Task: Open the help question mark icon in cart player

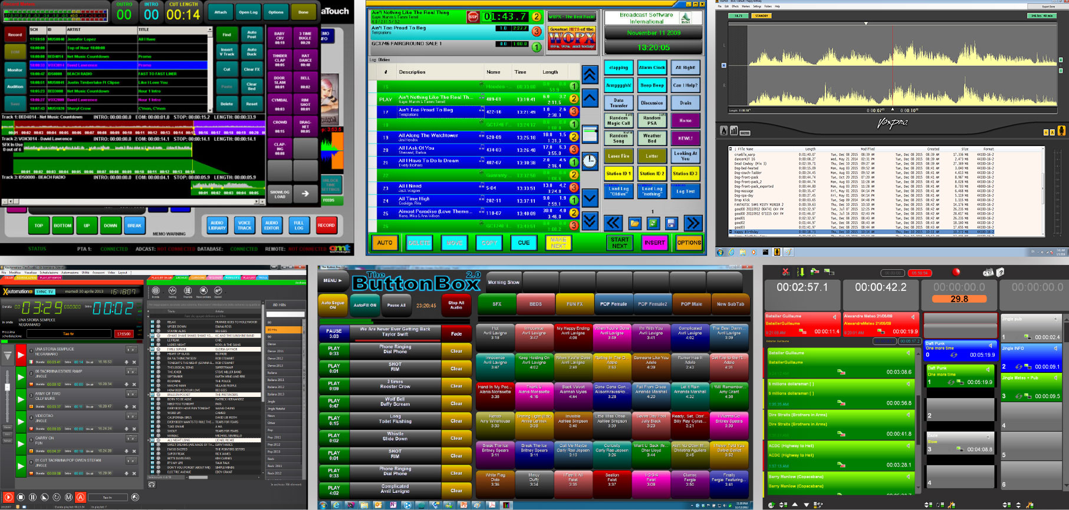Action: click(1000, 272)
